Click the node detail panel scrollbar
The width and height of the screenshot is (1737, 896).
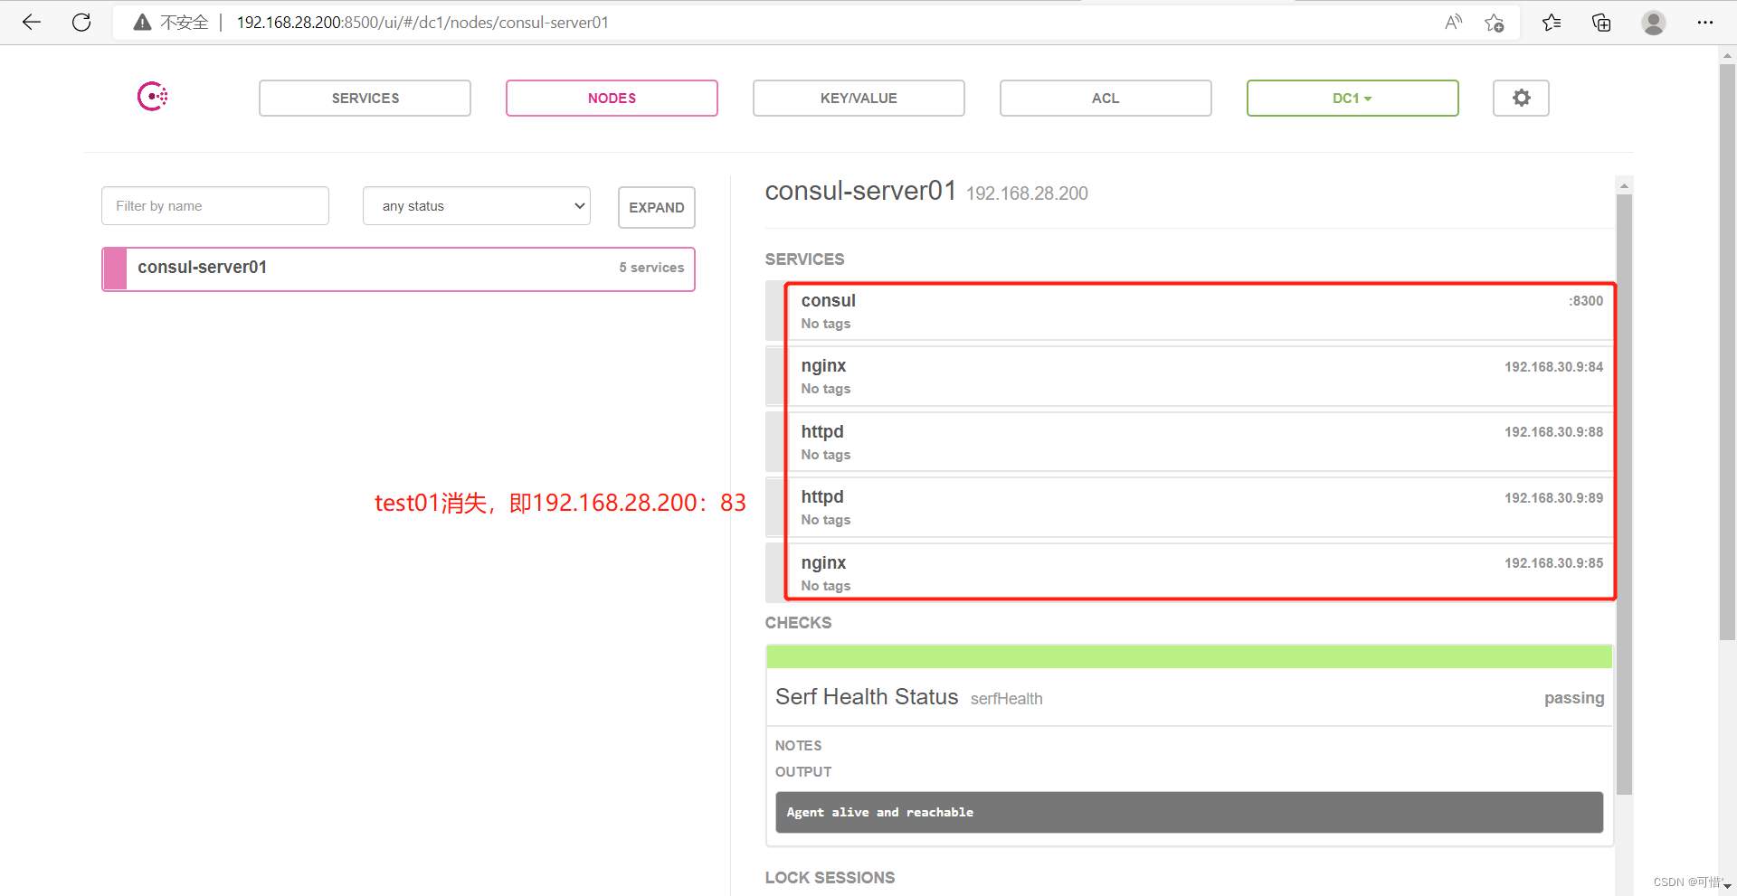1624,494
